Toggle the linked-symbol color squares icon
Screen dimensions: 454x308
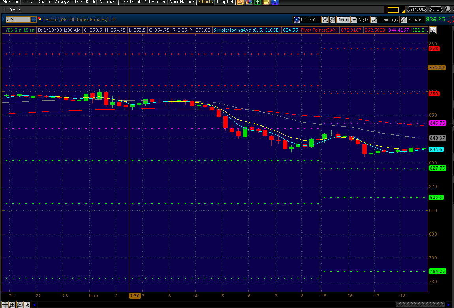coord(40,19)
